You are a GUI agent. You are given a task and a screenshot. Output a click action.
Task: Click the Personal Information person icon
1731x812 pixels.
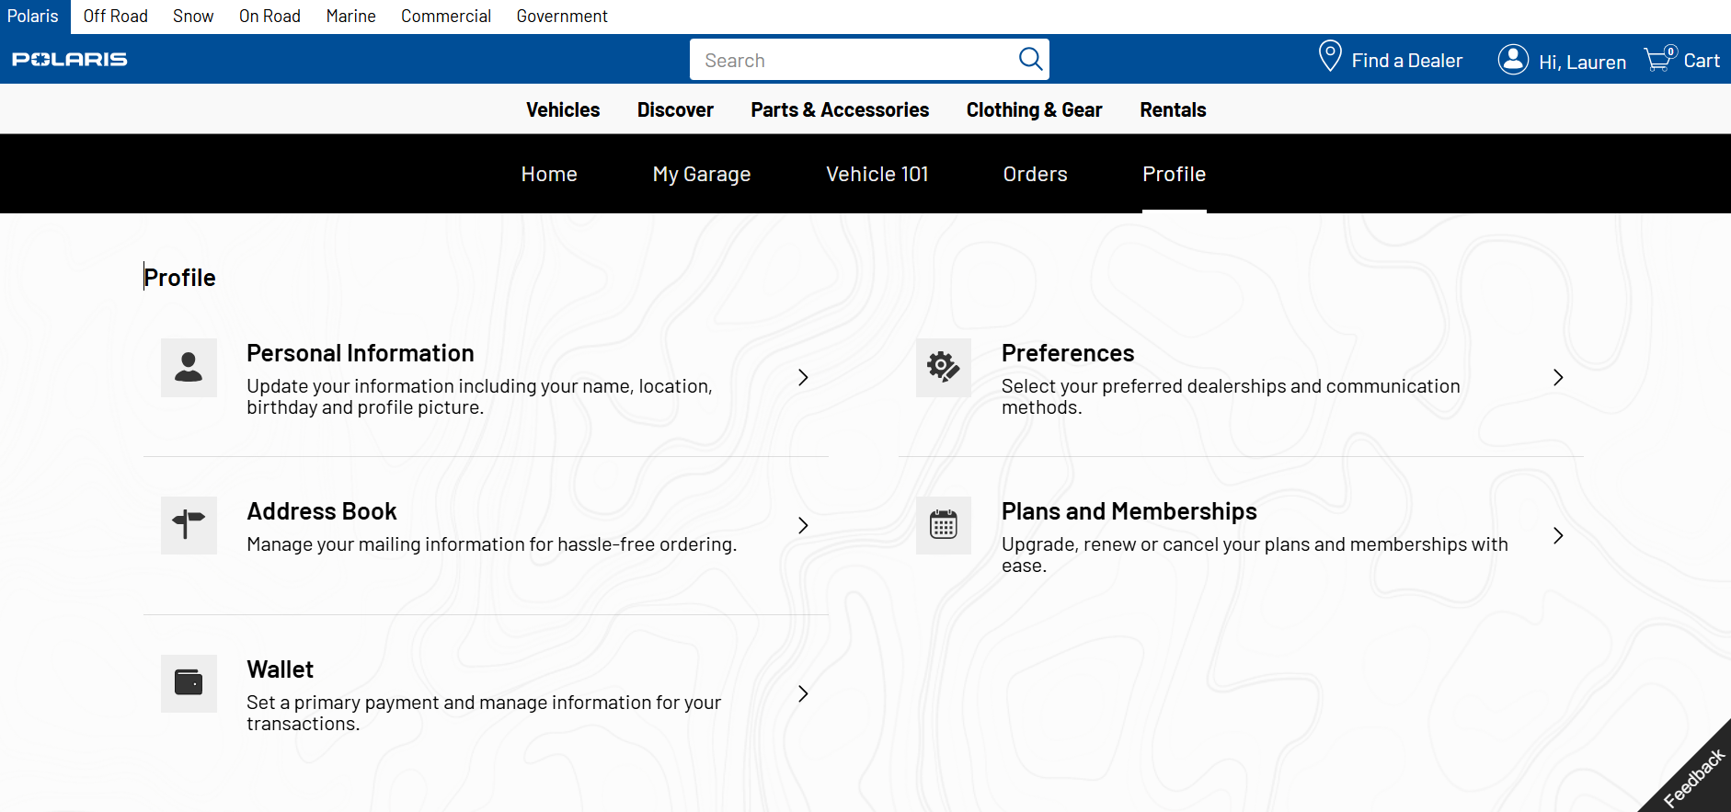coord(189,368)
